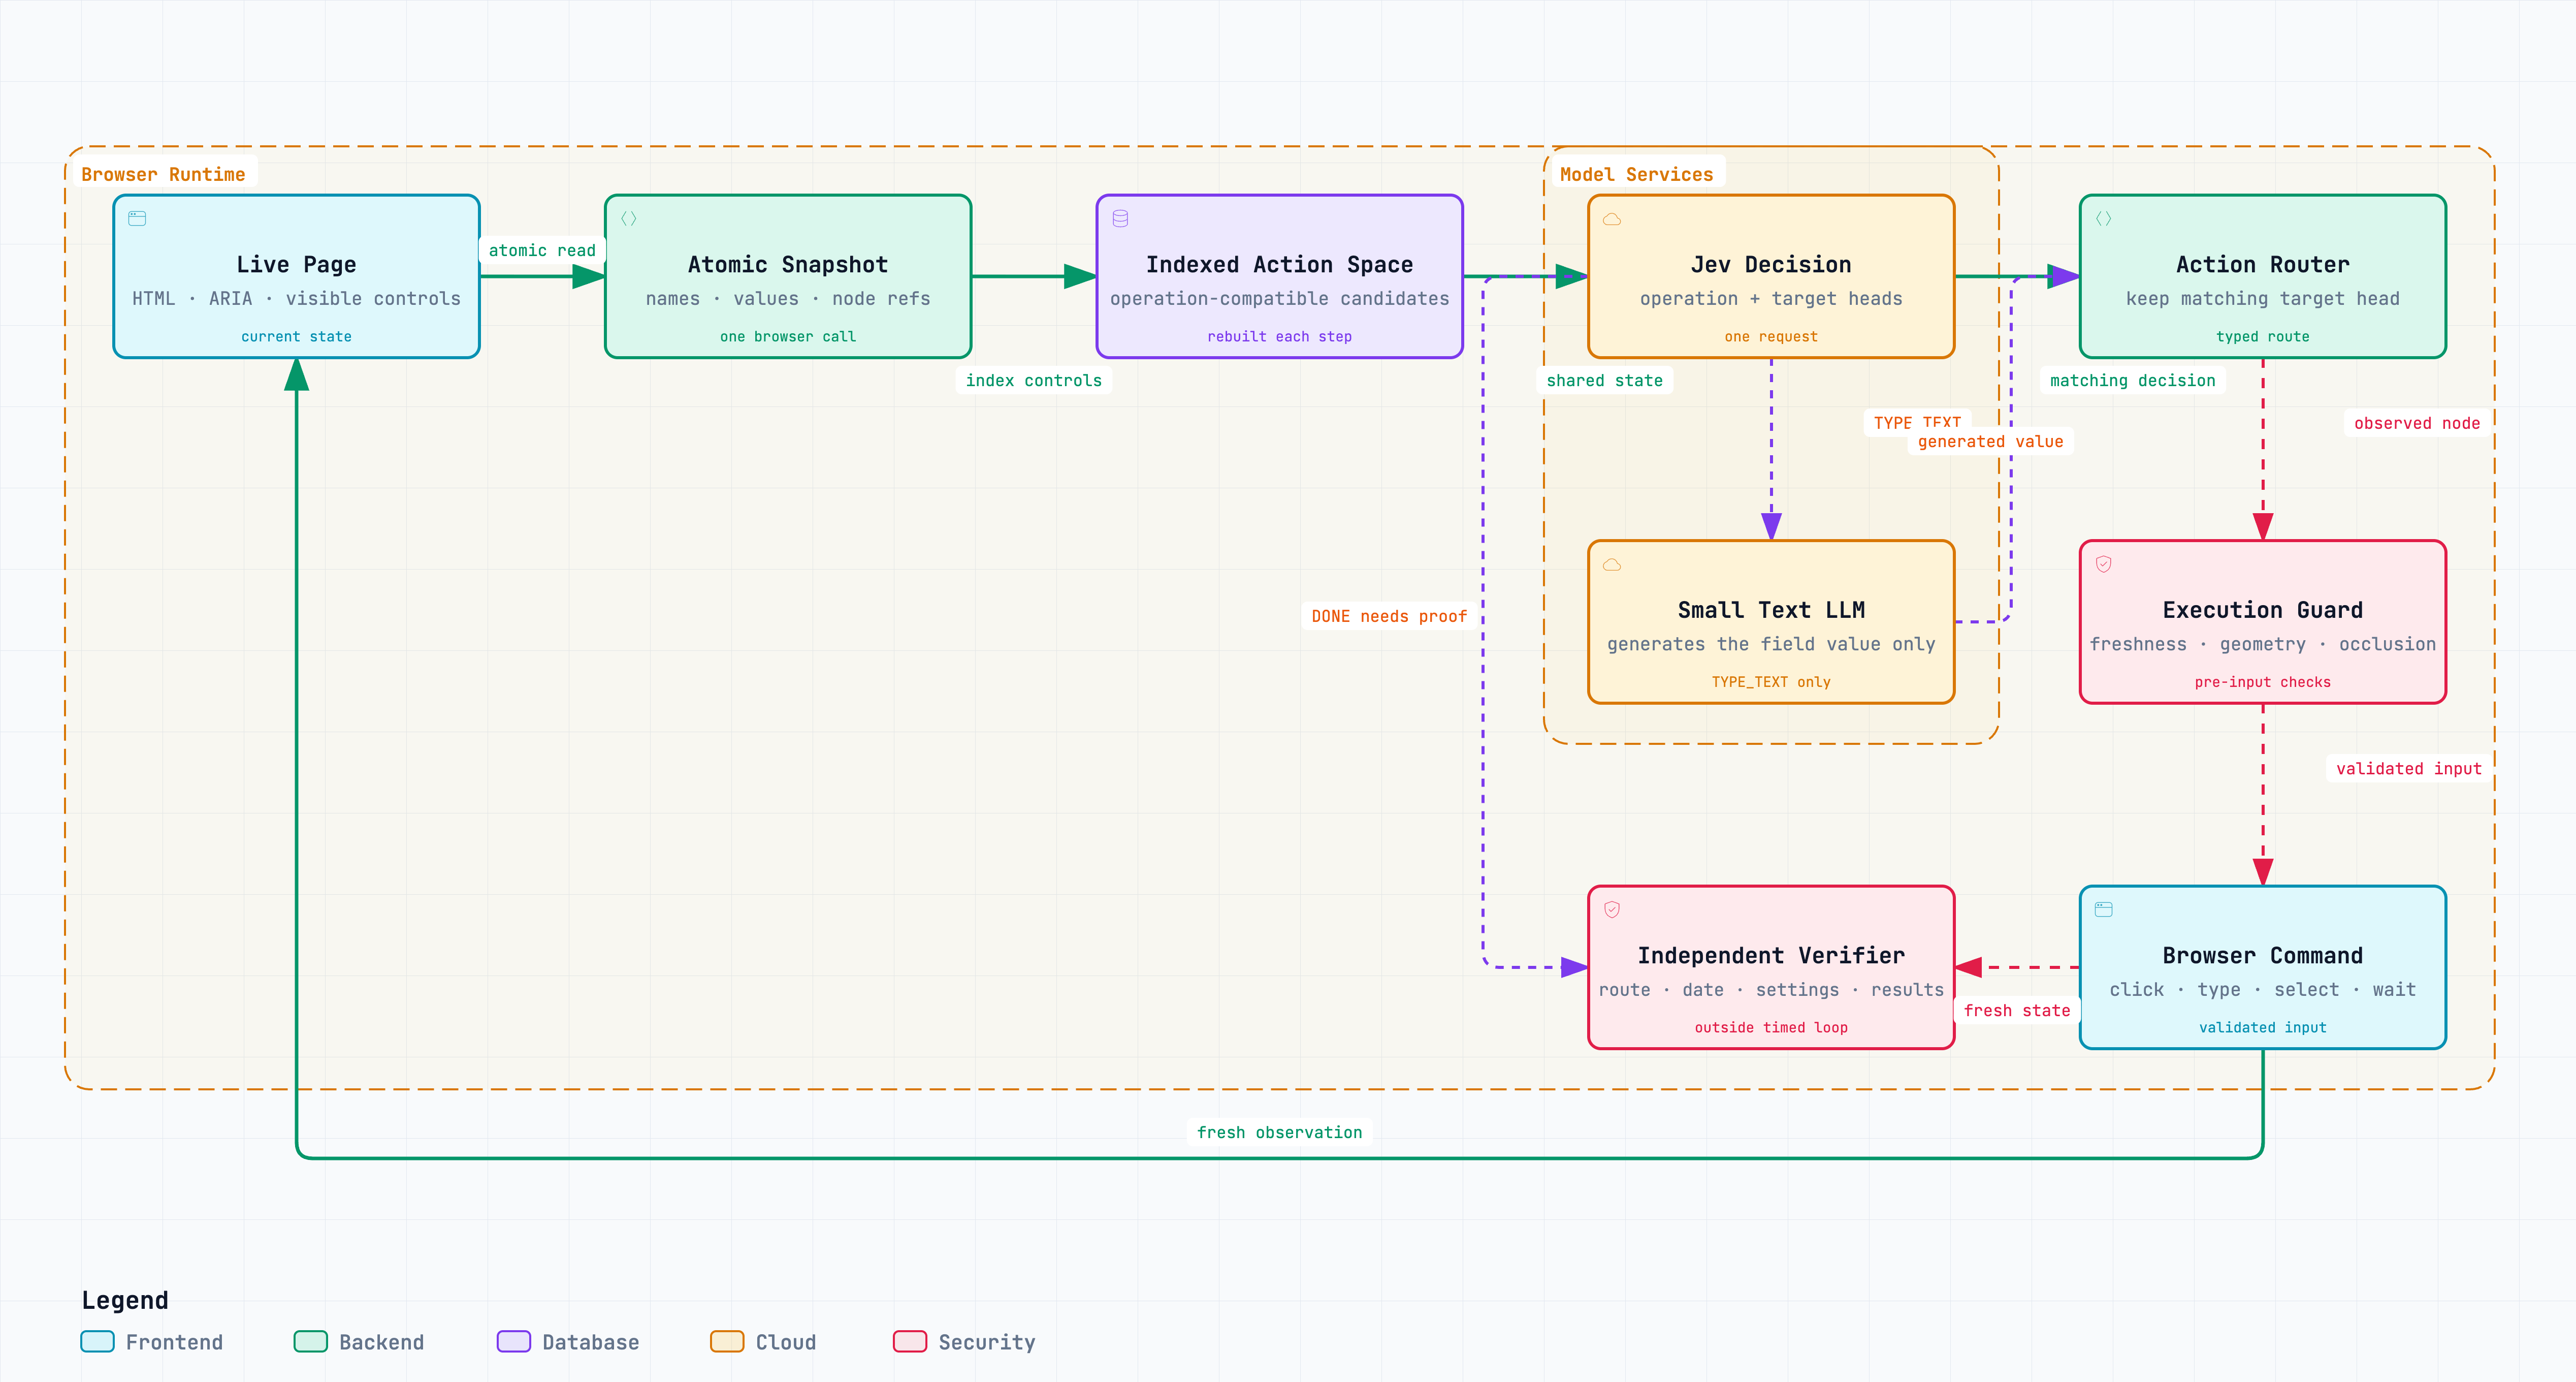Select the Indexed Action Space node title
Viewport: 2576px width, 1382px height.
click(1279, 264)
